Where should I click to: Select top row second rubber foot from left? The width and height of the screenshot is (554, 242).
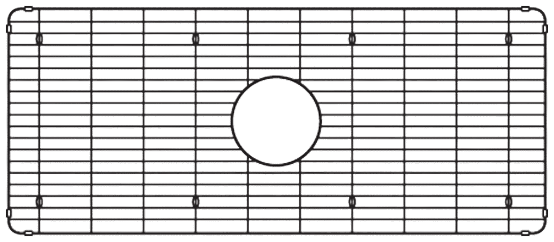click(x=196, y=38)
